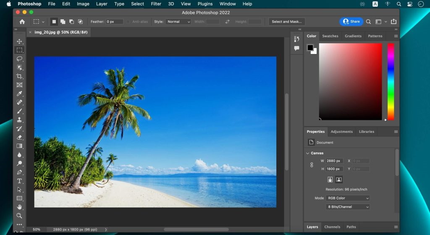
Task: Select the History Brush tool
Action: [x=19, y=129]
